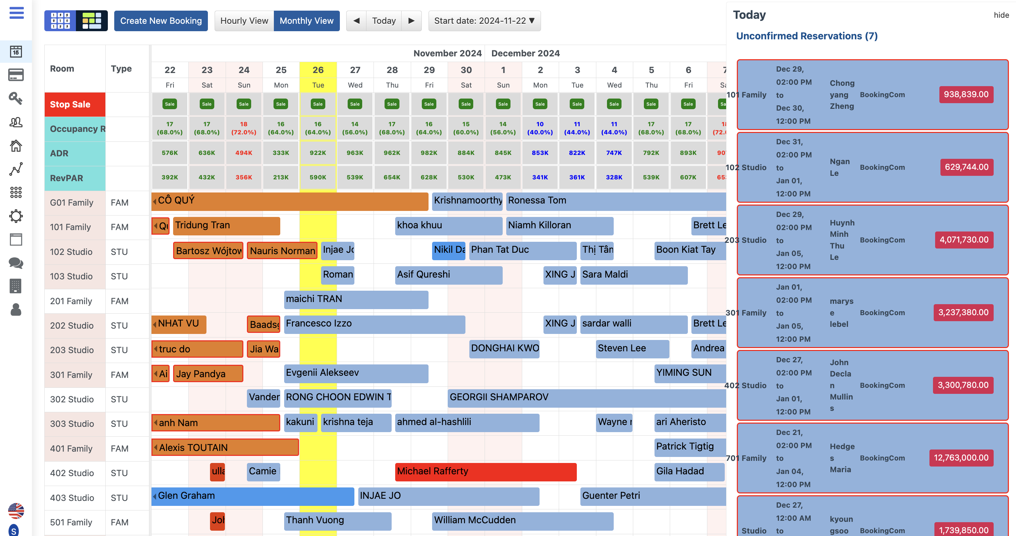Click Create New Booking button
Image resolution: width=1016 pixels, height=536 pixels.
(x=161, y=20)
